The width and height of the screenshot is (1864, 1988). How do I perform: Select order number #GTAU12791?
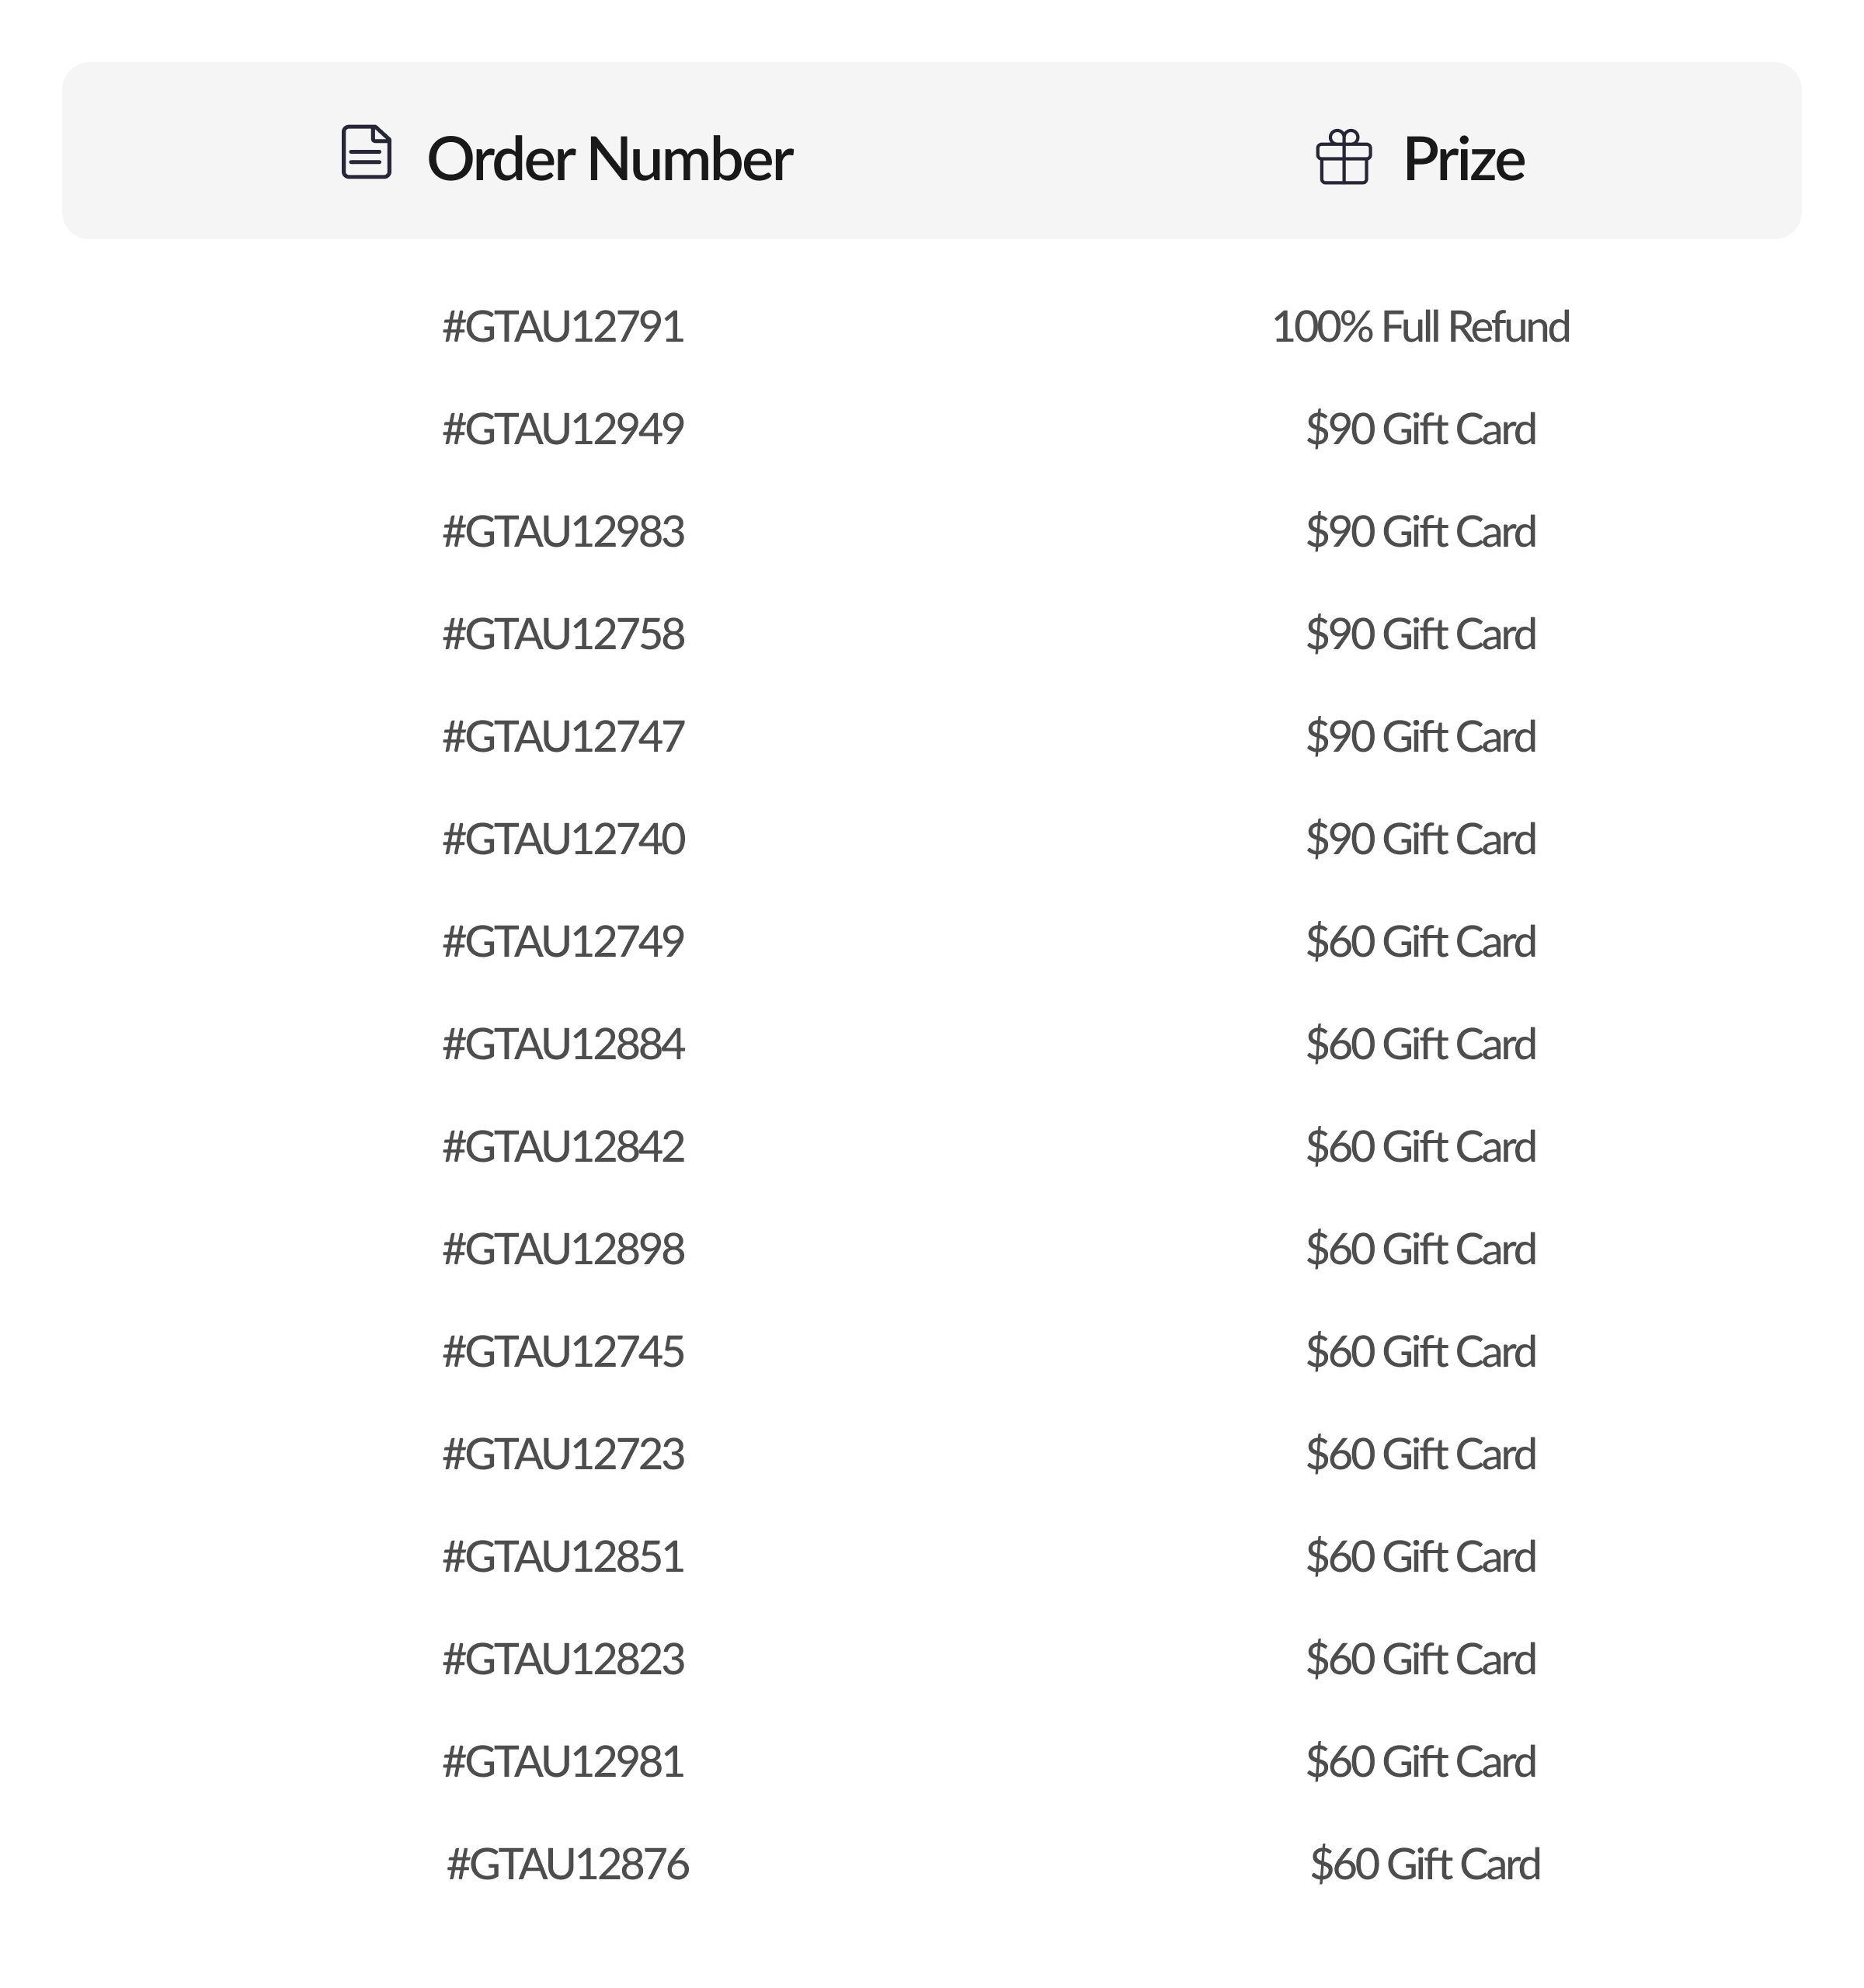click(563, 327)
